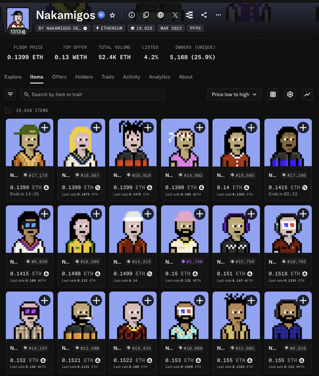Open the collection avatar labeled 1313

[18, 21]
